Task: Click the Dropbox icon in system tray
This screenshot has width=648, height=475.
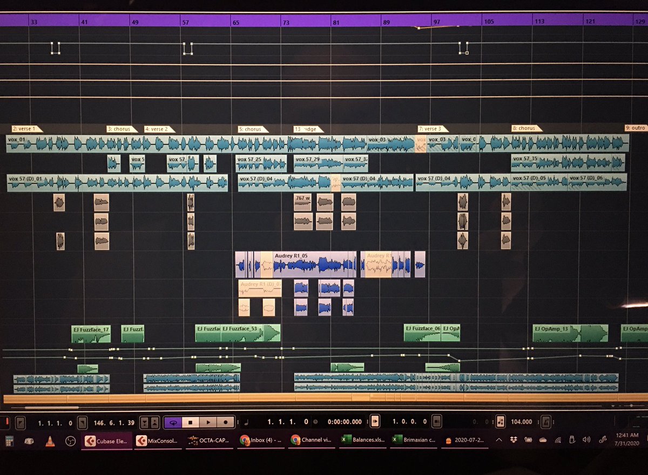Action: click(512, 440)
